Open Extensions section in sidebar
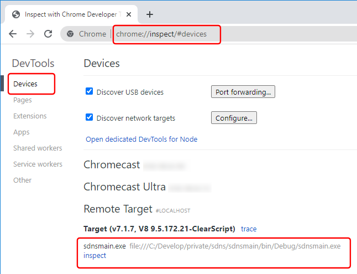Screen dimensions: 357x274 click(x=30, y=116)
